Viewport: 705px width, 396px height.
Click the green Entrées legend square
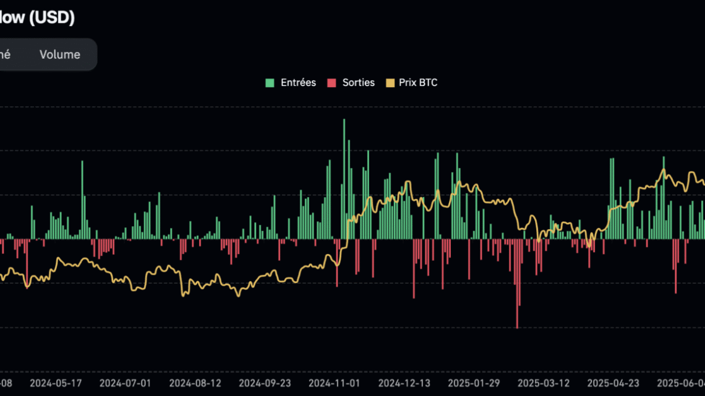click(268, 82)
